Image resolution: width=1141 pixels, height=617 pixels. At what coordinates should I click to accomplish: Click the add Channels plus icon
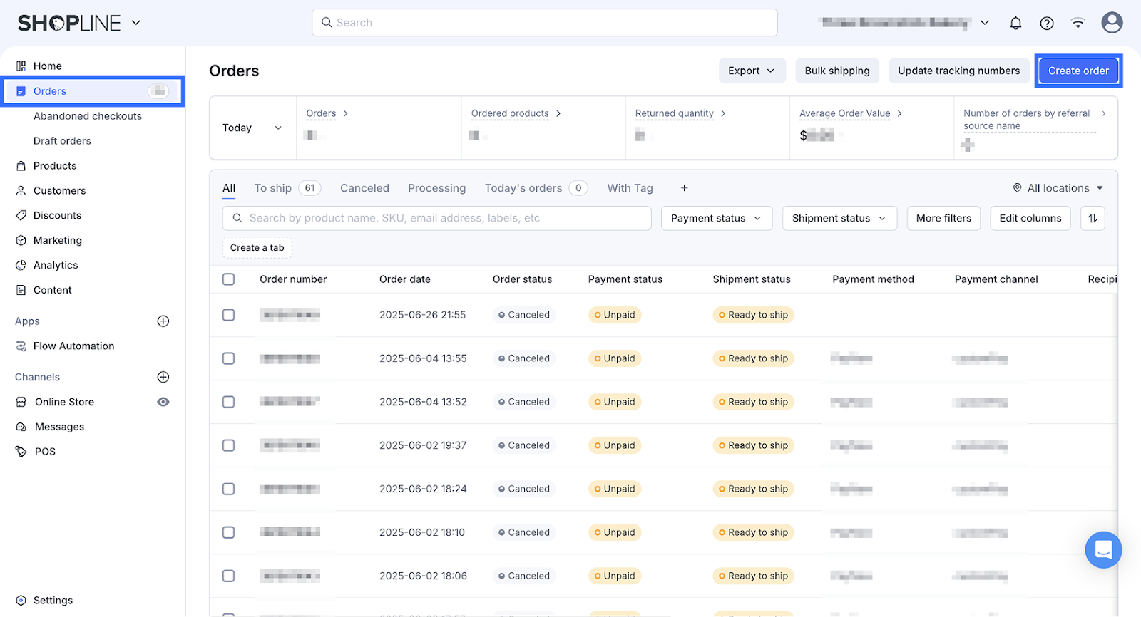coord(163,377)
